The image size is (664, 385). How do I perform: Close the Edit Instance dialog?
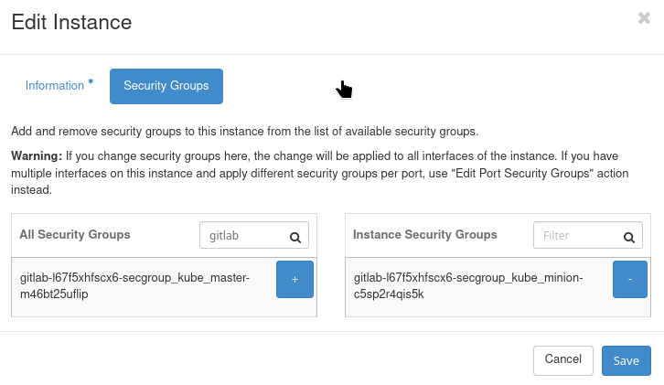click(x=644, y=17)
